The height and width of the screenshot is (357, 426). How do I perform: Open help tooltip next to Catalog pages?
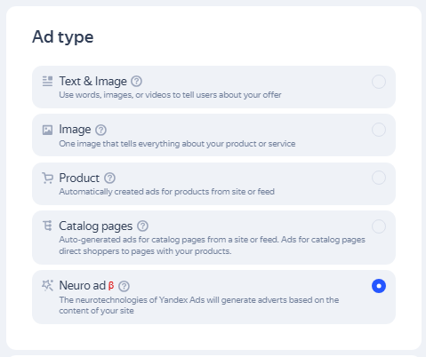pyautogui.click(x=142, y=226)
